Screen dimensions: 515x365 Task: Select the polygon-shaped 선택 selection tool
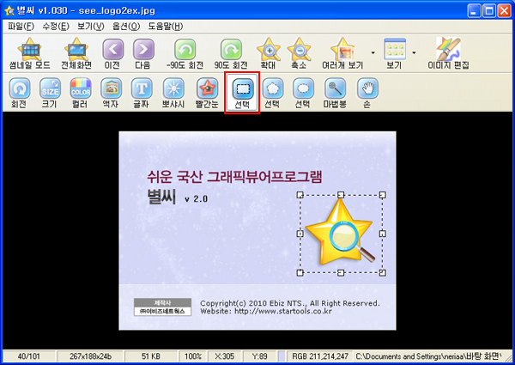273,93
